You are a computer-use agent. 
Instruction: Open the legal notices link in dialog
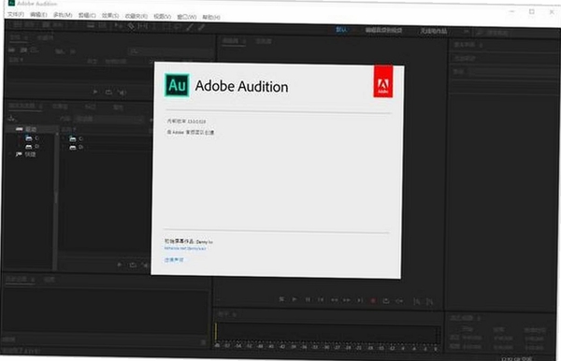(174, 260)
